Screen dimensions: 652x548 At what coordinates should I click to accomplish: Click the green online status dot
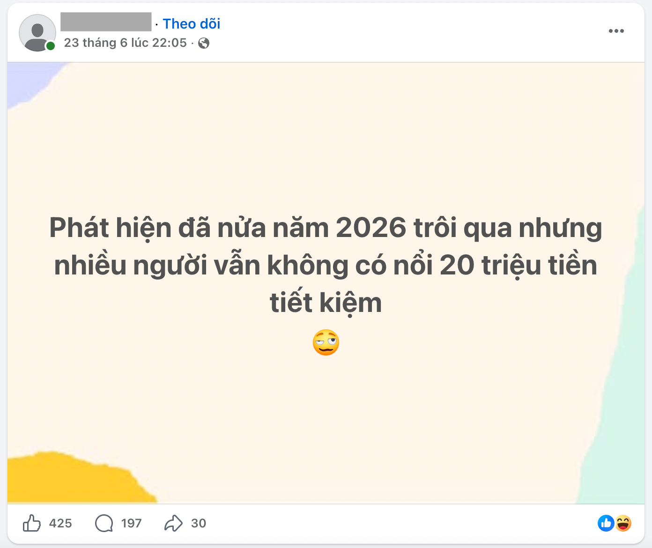point(51,46)
